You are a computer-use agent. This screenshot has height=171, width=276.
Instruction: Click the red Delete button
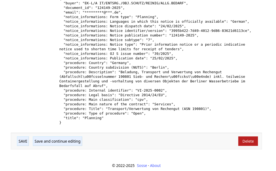[248, 141]
